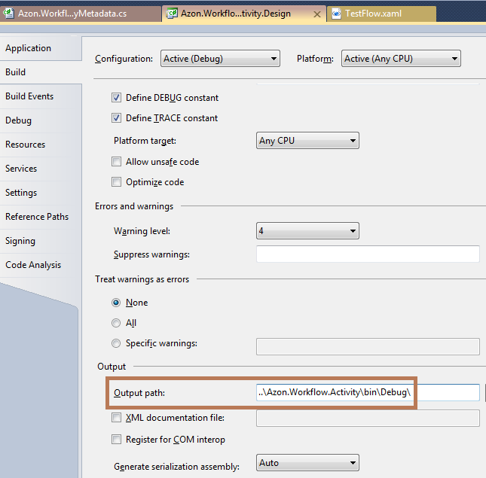Choose the Specific warnings radio option
This screenshot has height=478, width=486.
tap(116, 344)
